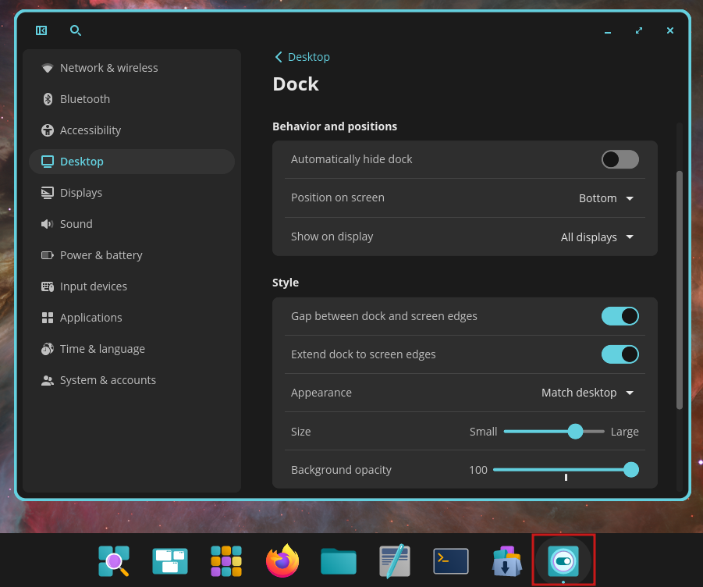Open the app store from the dock
The width and height of the screenshot is (703, 587).
(x=506, y=560)
